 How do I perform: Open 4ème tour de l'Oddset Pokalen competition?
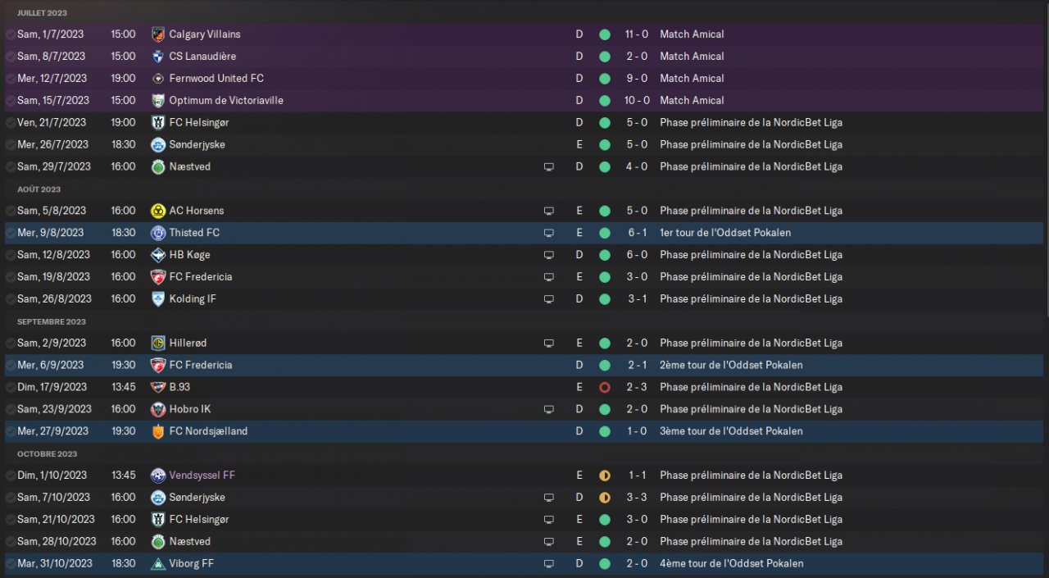click(731, 564)
